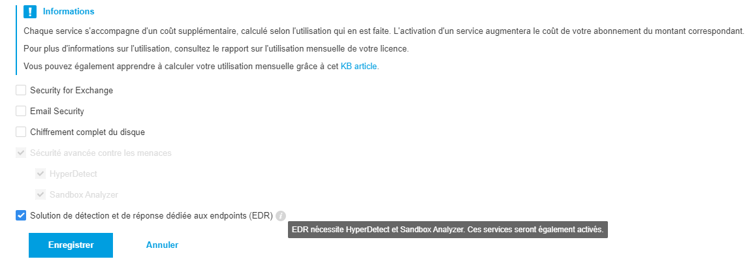Click the EDR info circle icon
The width and height of the screenshot is (747, 259).
[x=281, y=216]
